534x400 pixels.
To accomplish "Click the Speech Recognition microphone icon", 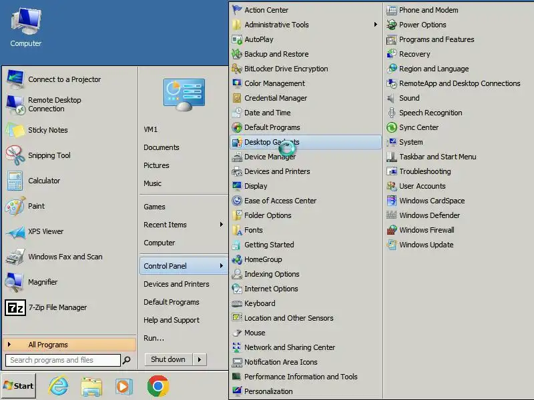I will (392, 113).
